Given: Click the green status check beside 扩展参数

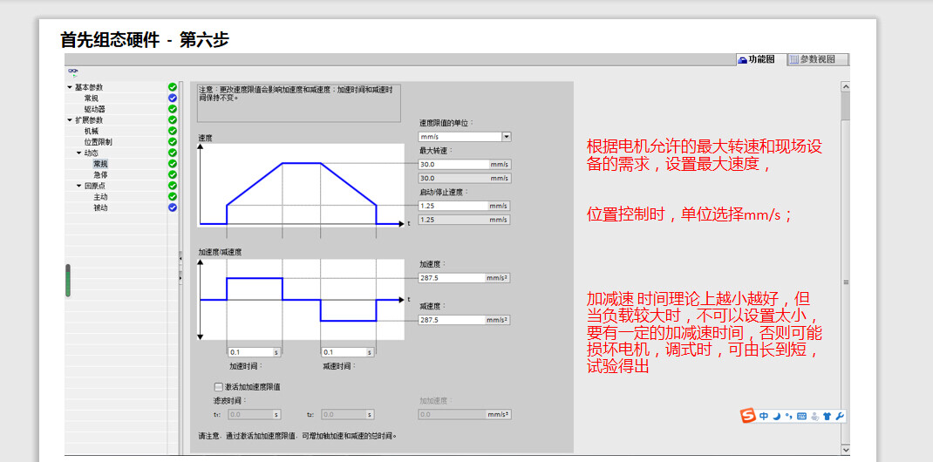Looking at the screenshot, I should pos(173,119).
